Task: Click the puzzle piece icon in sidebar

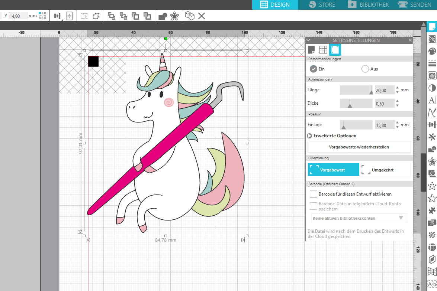Action: (432, 210)
